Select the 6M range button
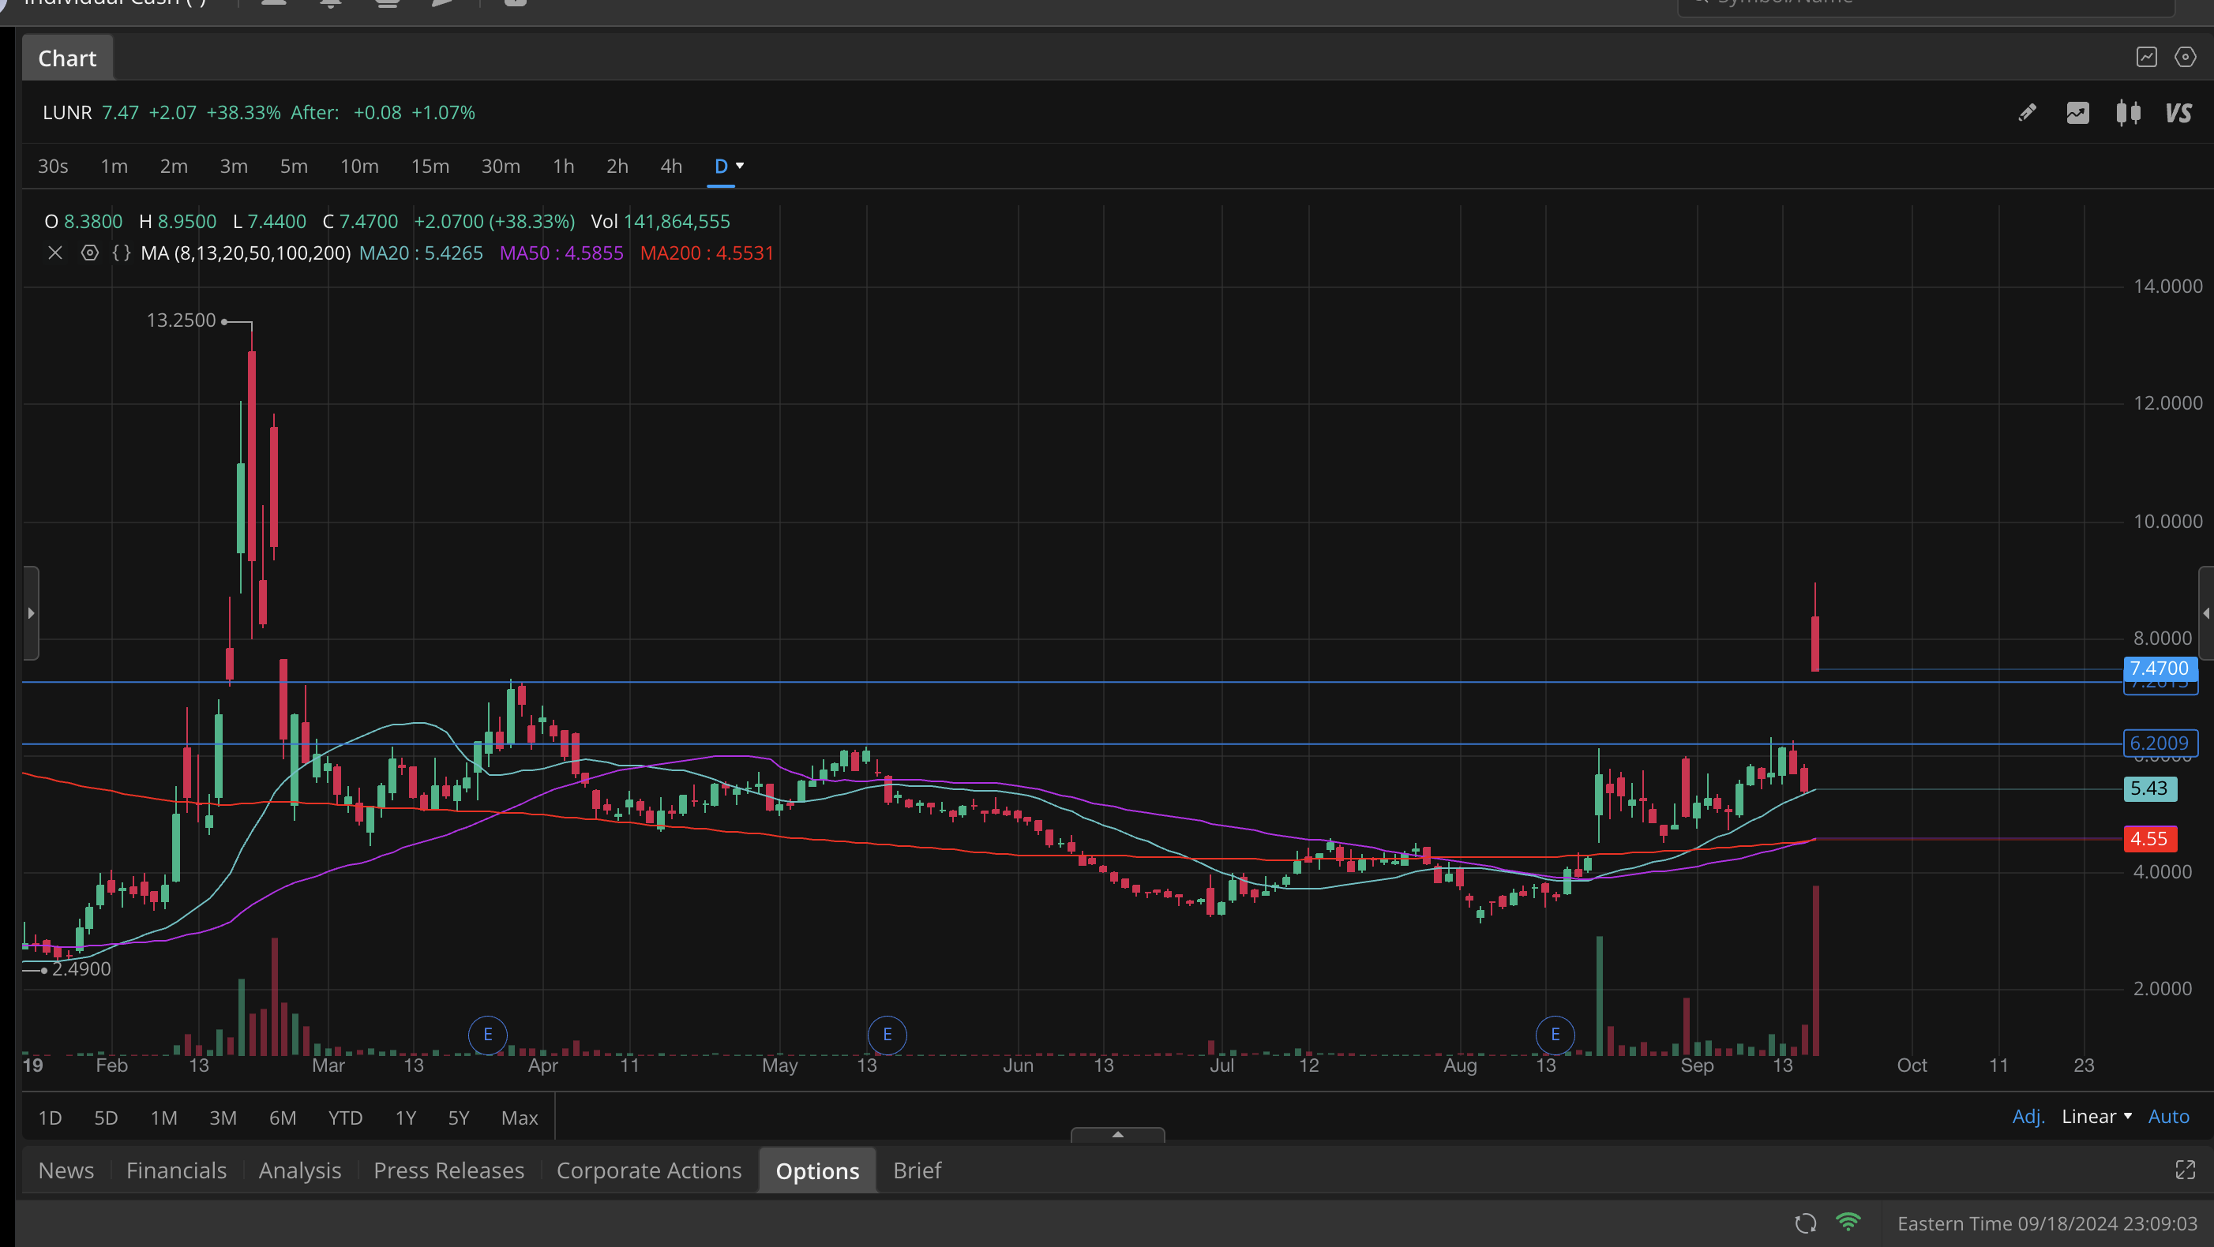The height and width of the screenshot is (1247, 2214). (x=282, y=1118)
